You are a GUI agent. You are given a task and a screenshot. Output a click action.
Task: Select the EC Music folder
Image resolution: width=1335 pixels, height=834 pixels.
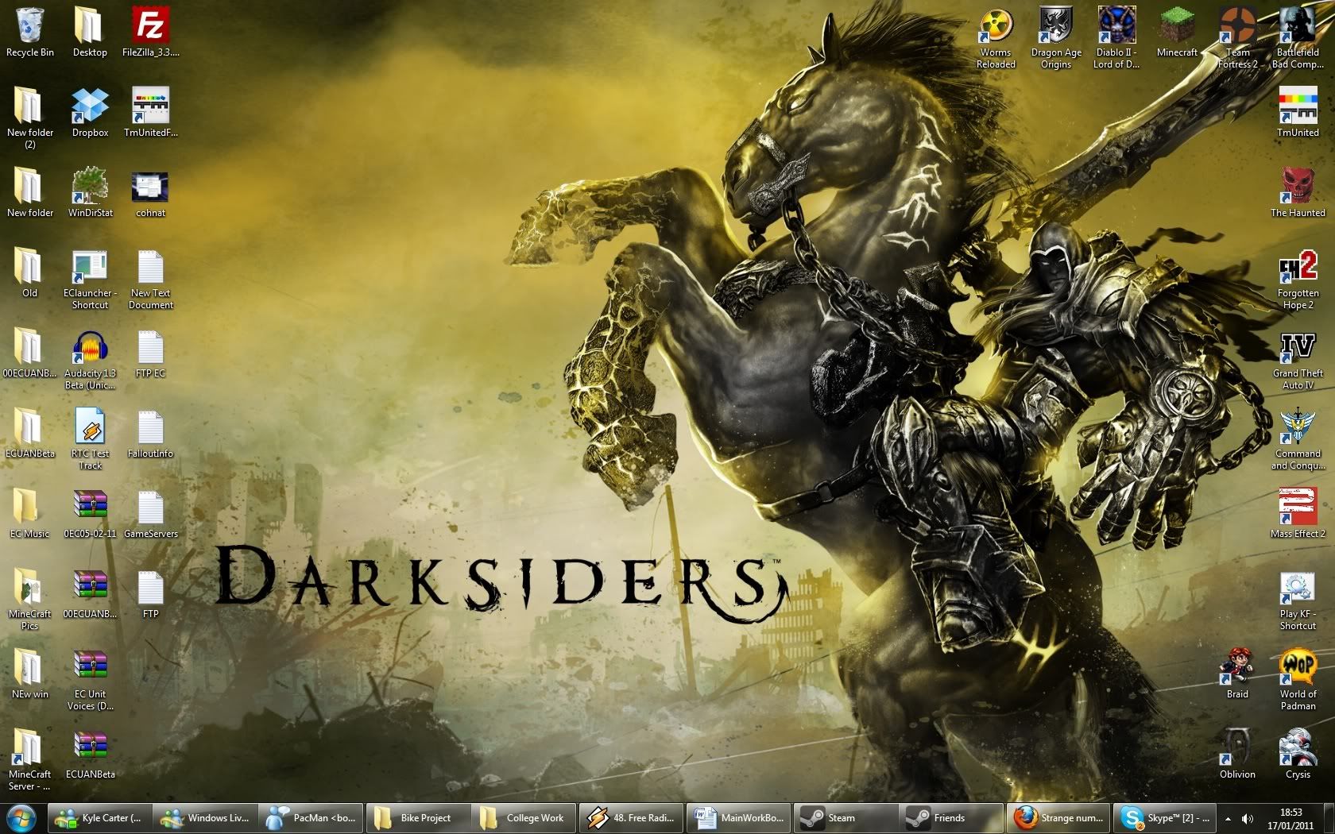(29, 513)
